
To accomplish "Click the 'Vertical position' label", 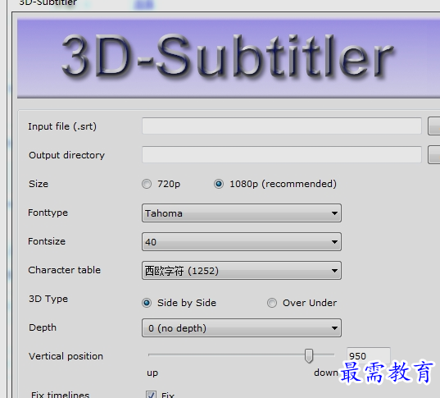I will tap(66, 356).
